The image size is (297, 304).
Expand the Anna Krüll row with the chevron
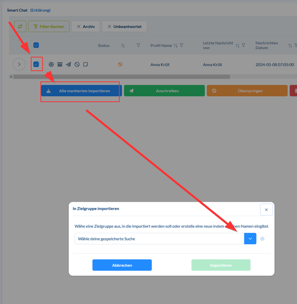pyautogui.click(x=19, y=64)
